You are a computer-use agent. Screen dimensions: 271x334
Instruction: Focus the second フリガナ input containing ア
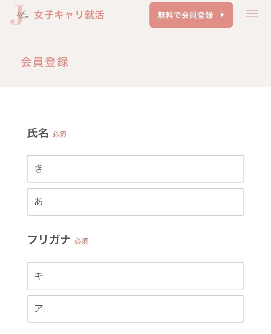tap(135, 309)
